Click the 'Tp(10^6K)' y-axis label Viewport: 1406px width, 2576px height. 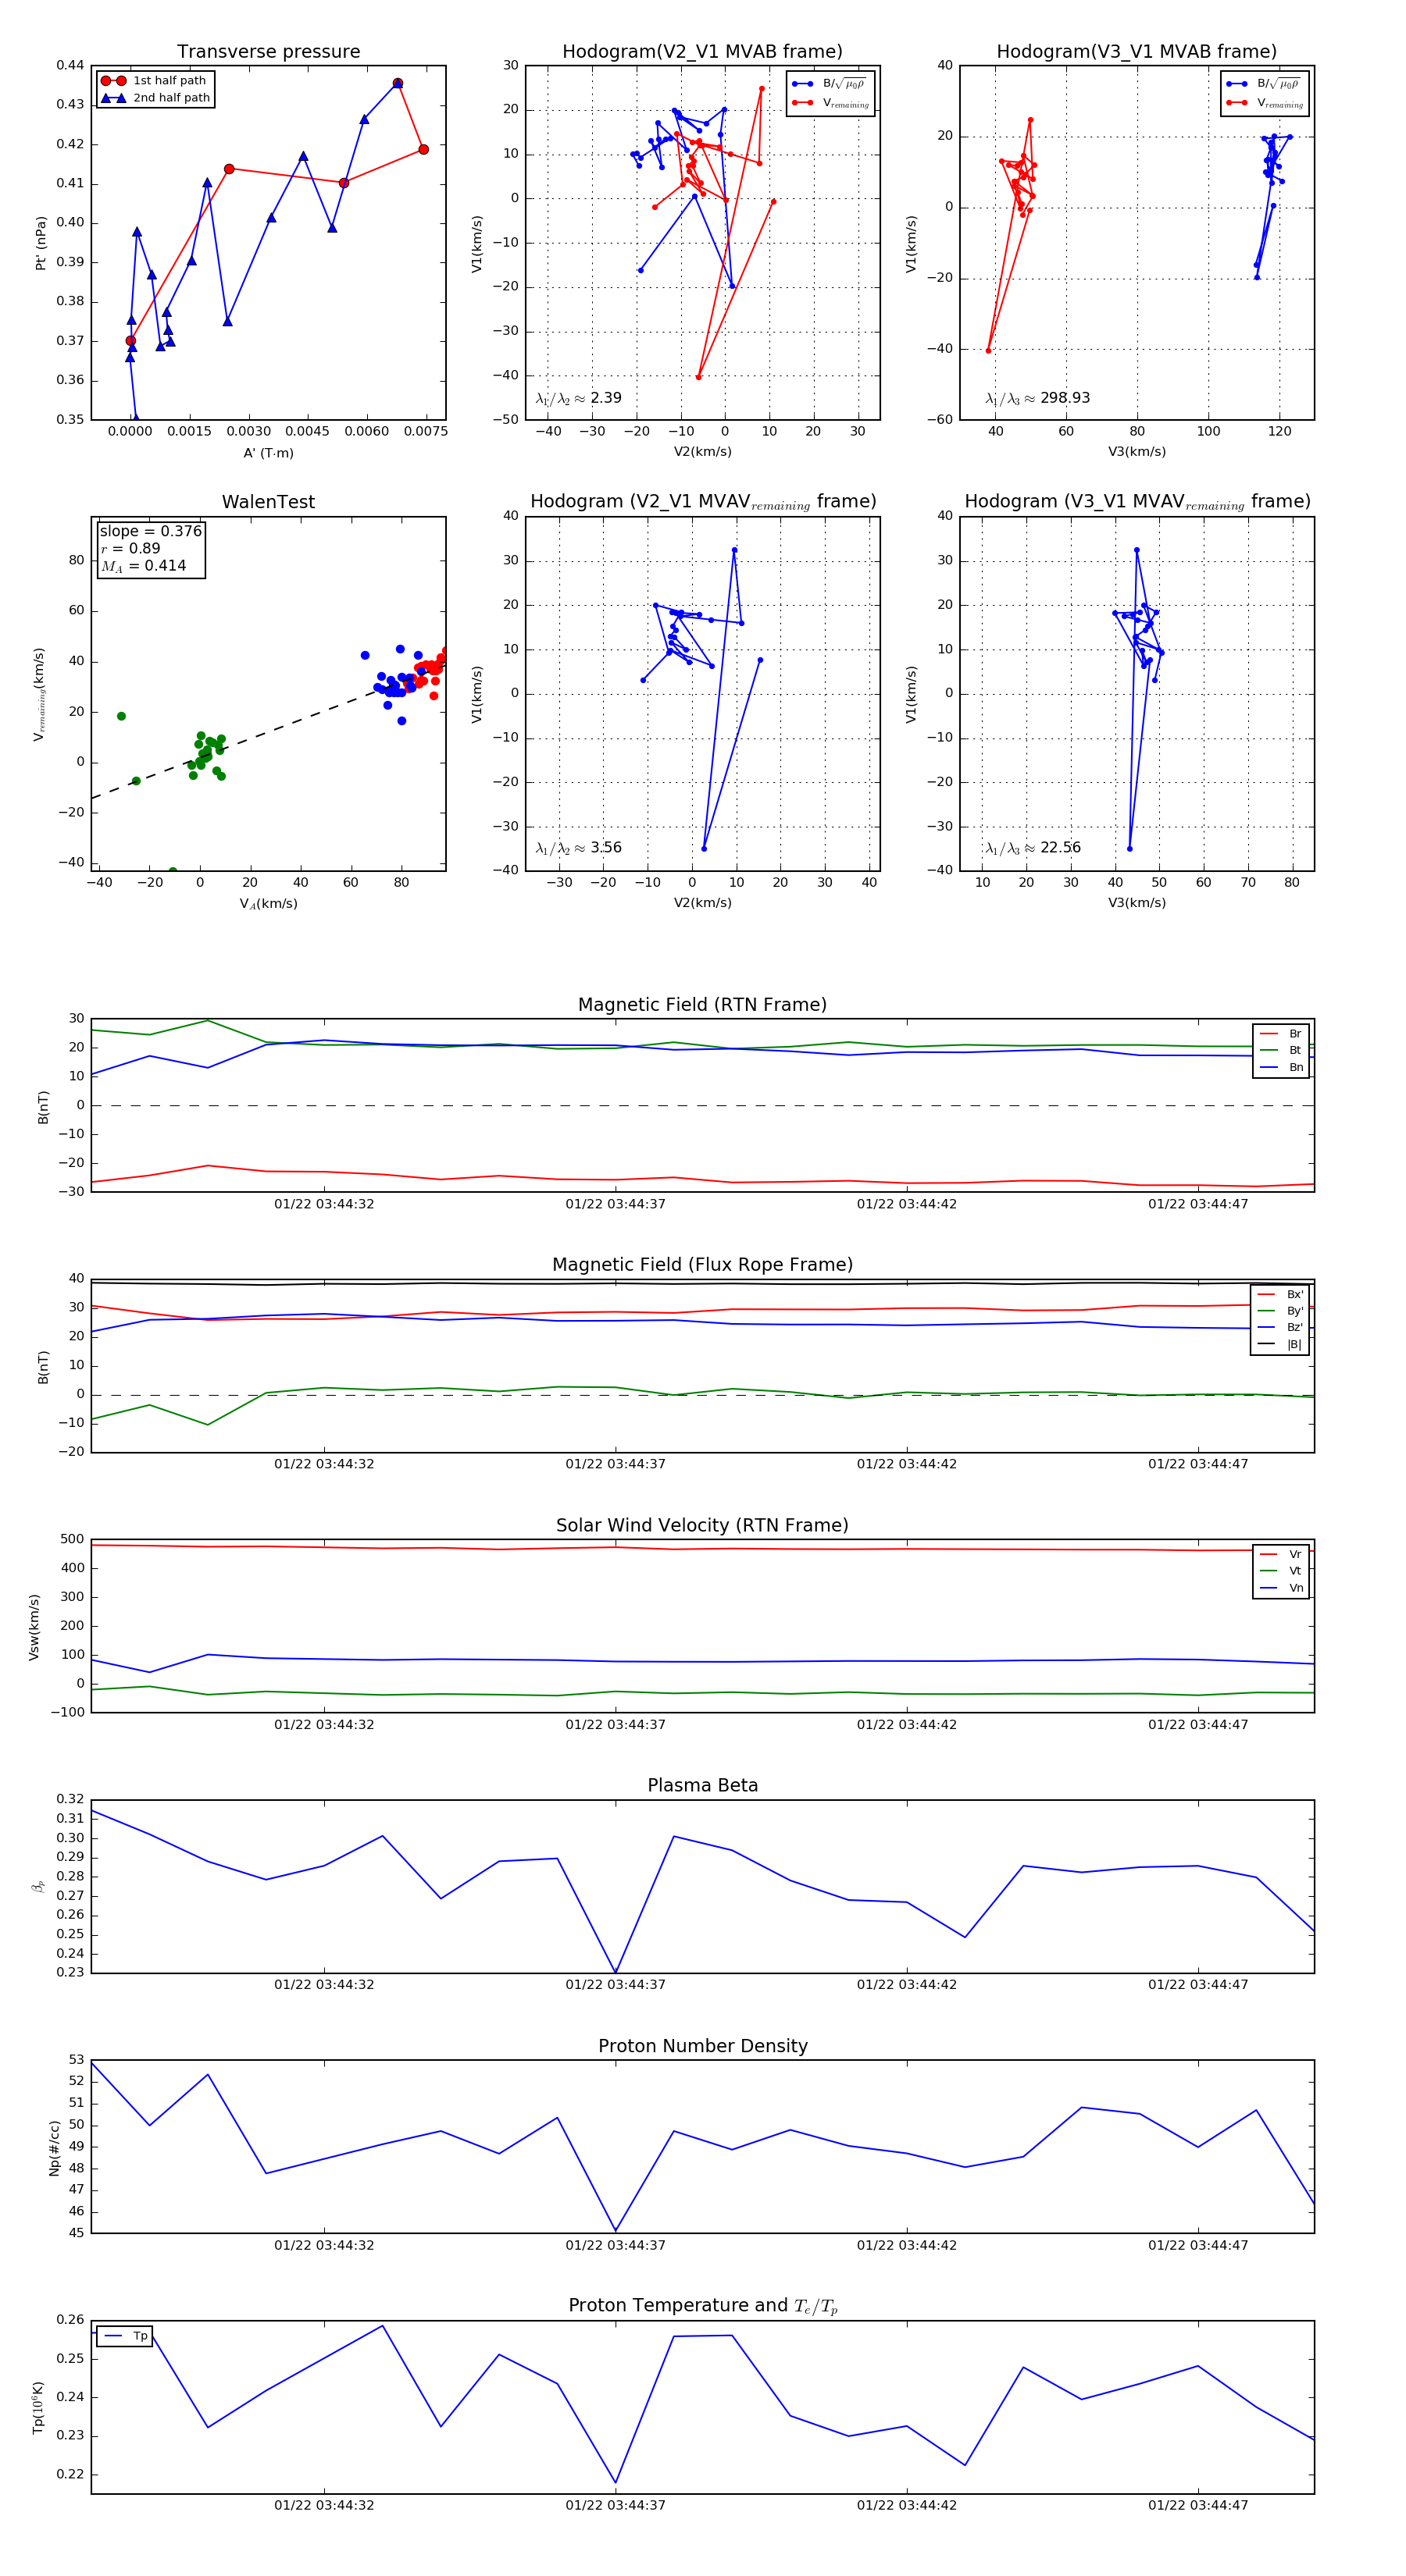(x=38, y=2407)
